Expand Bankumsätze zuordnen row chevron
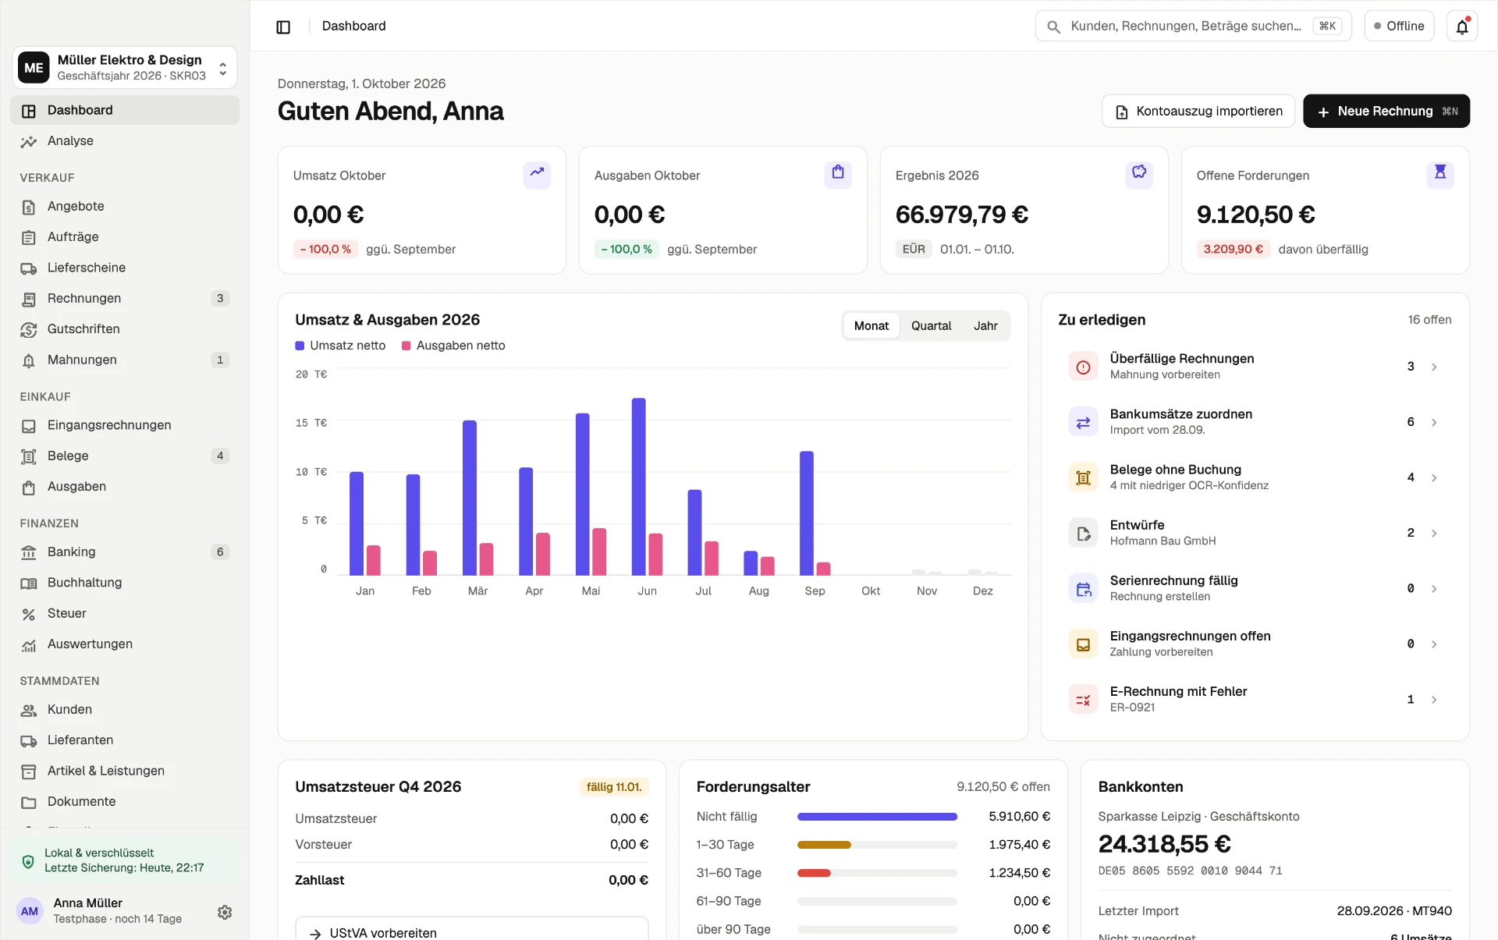The height and width of the screenshot is (940, 1498). (x=1434, y=422)
